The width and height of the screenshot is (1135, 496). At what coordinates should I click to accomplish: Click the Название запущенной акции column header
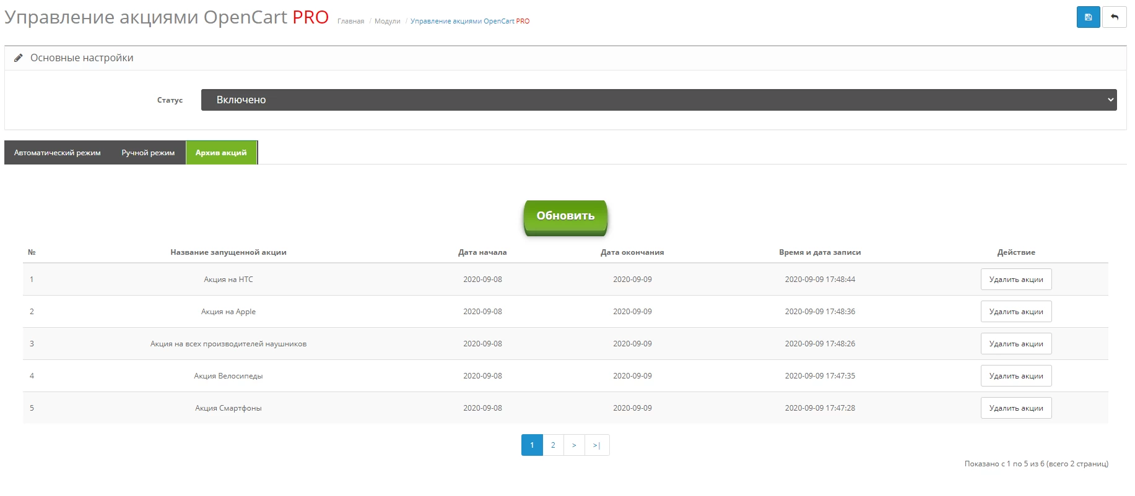[228, 252]
